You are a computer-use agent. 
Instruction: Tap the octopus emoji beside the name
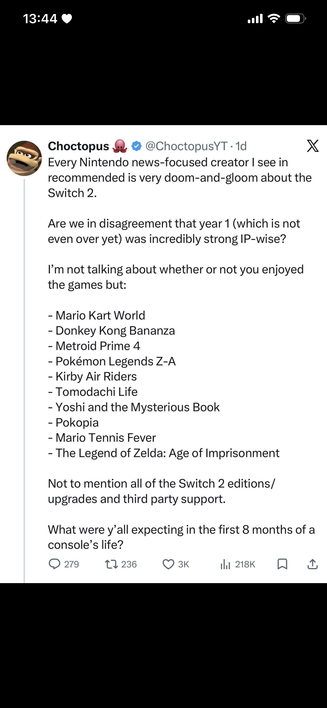coord(120,146)
